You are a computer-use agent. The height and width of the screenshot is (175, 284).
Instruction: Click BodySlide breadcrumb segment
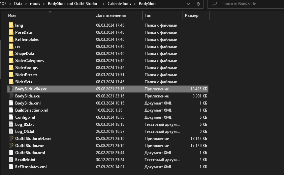pyautogui.click(x=148, y=4)
